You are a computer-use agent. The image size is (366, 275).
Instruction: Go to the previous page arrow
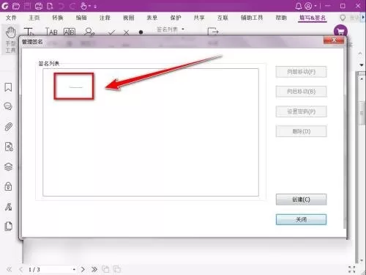(20, 269)
